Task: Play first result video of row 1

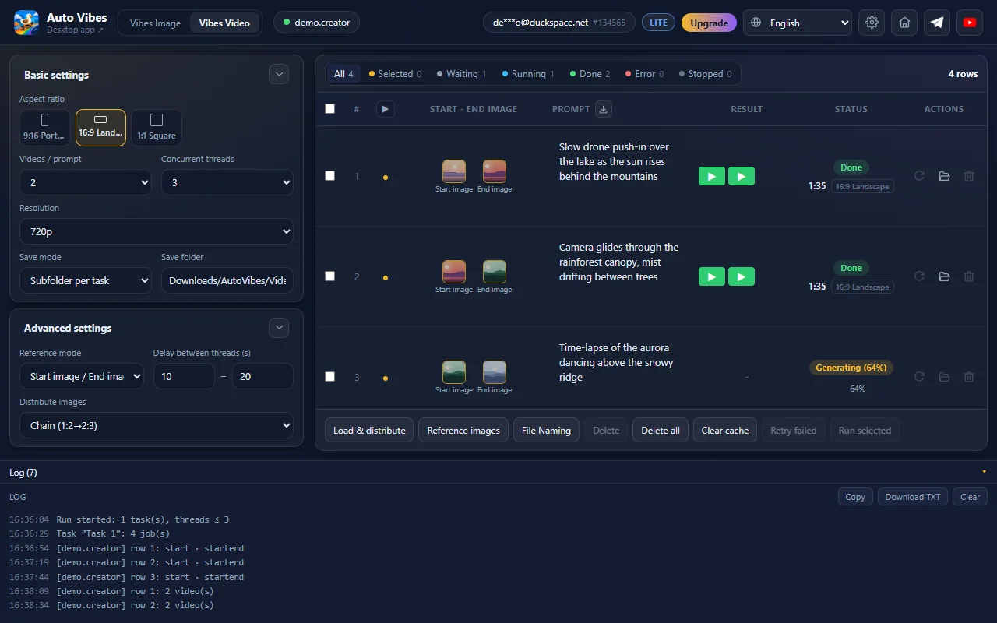Action: coord(712,177)
